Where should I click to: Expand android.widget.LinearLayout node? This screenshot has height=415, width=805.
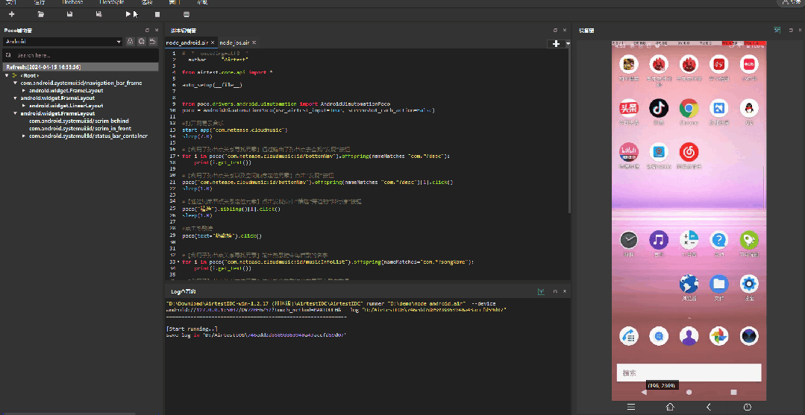(24, 106)
